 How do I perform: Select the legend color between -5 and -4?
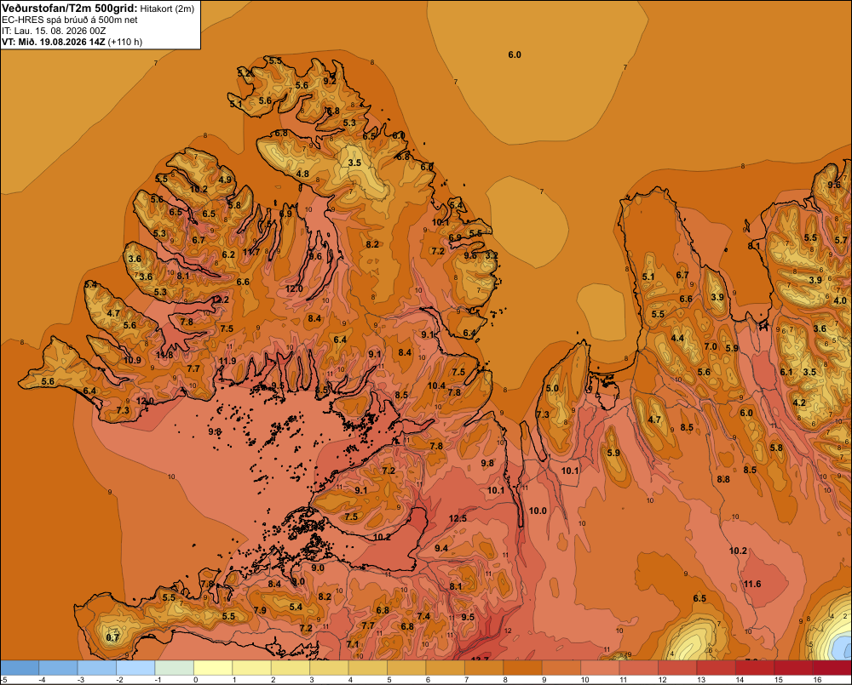click(20, 667)
